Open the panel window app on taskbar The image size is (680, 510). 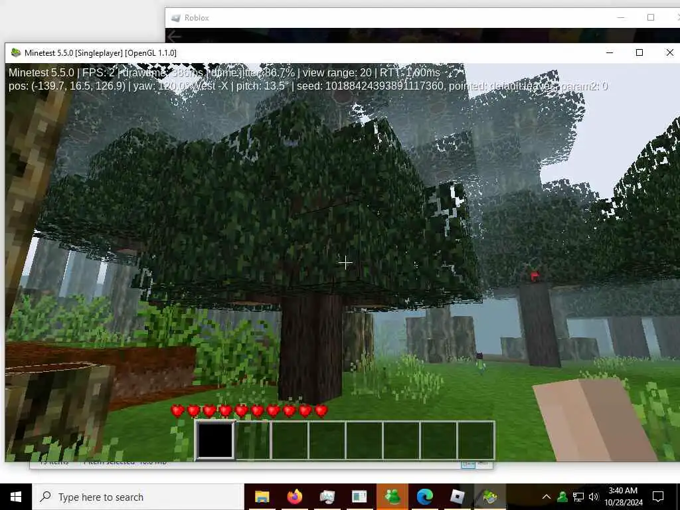[x=359, y=497]
